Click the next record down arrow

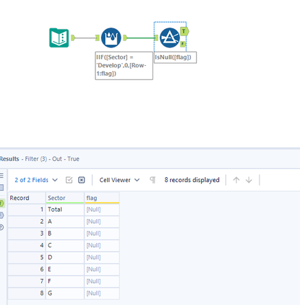[249, 180]
